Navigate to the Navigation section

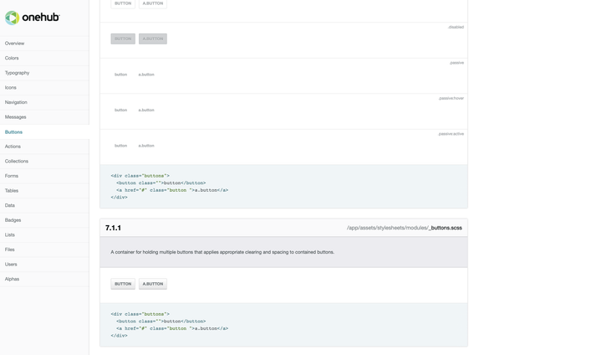(x=44, y=102)
